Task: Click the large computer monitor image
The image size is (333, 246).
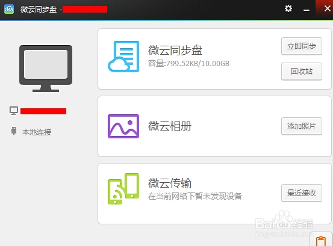Action: coord(46,69)
